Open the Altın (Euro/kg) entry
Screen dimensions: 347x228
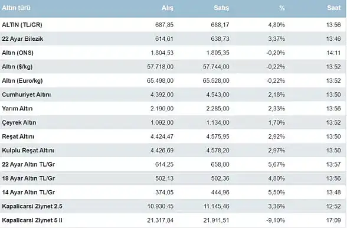click(173, 81)
